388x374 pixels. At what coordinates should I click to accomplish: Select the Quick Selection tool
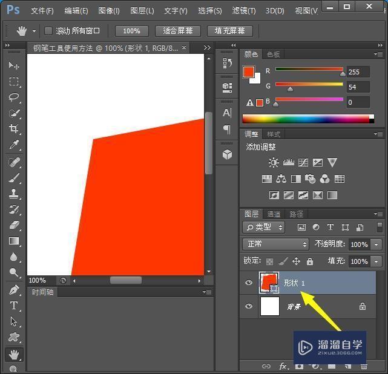[14, 113]
